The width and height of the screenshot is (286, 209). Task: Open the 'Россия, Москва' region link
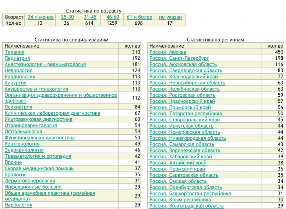click(168, 52)
